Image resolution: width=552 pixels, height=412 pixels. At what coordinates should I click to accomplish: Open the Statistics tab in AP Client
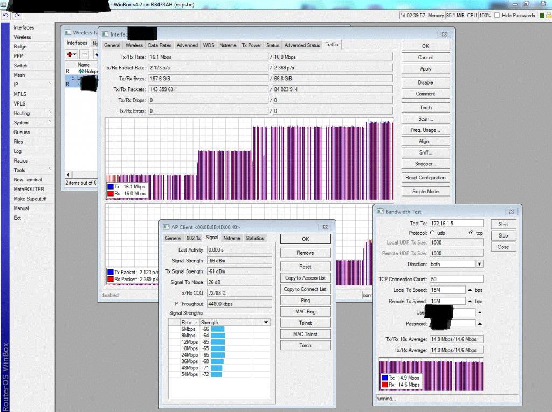254,238
